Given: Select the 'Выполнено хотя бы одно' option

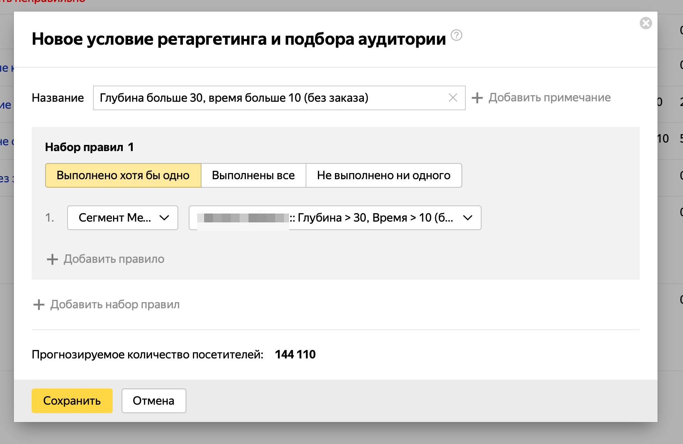Looking at the screenshot, I should pos(123,175).
